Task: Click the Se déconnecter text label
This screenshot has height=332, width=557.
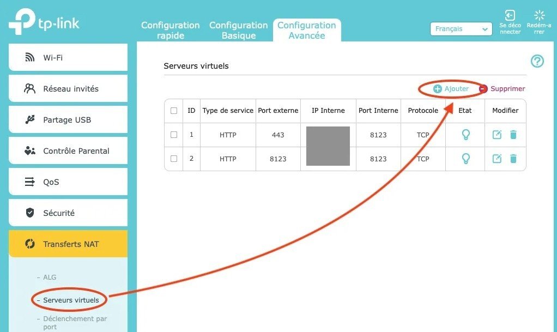Action: tap(510, 28)
